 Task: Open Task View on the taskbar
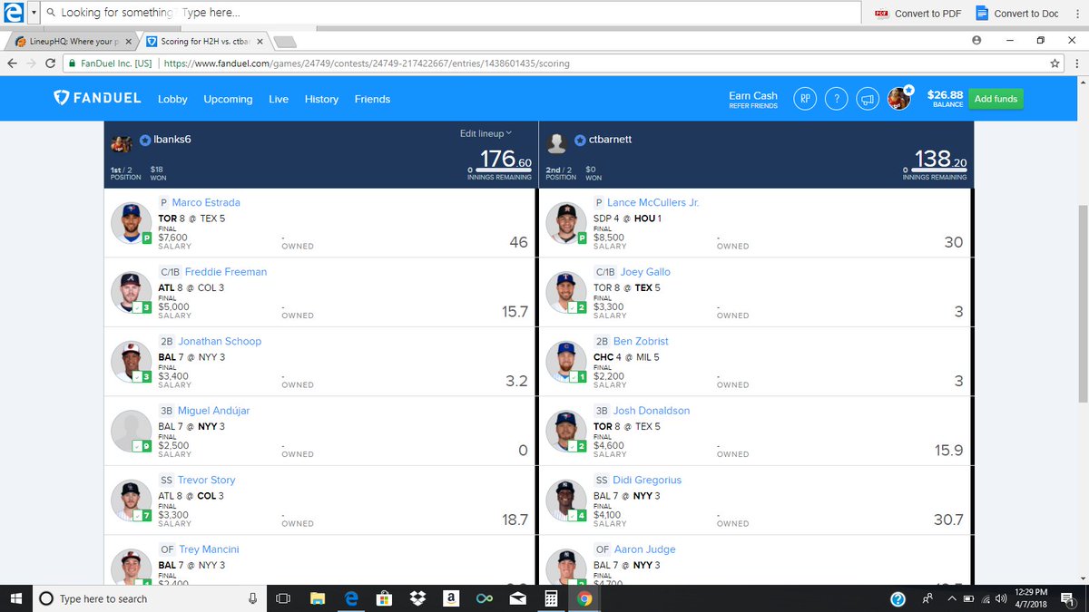[x=282, y=598]
